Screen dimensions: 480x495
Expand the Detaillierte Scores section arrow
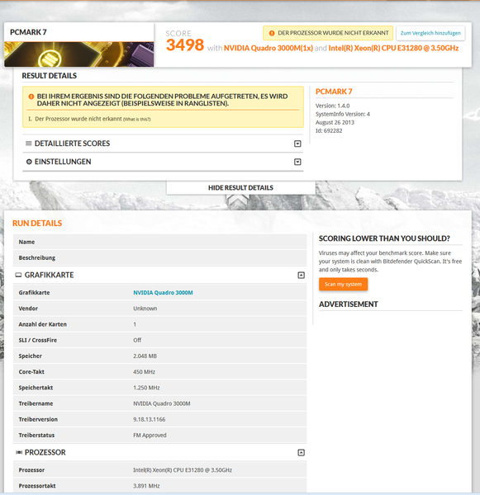click(297, 144)
